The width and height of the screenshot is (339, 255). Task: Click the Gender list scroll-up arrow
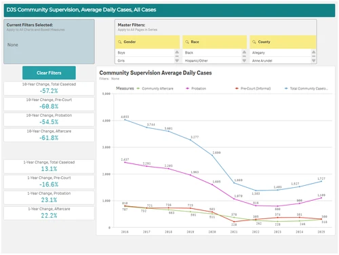177,52
